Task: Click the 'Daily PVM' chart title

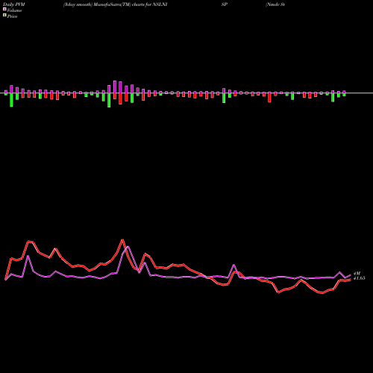Action: (x=14, y=4)
